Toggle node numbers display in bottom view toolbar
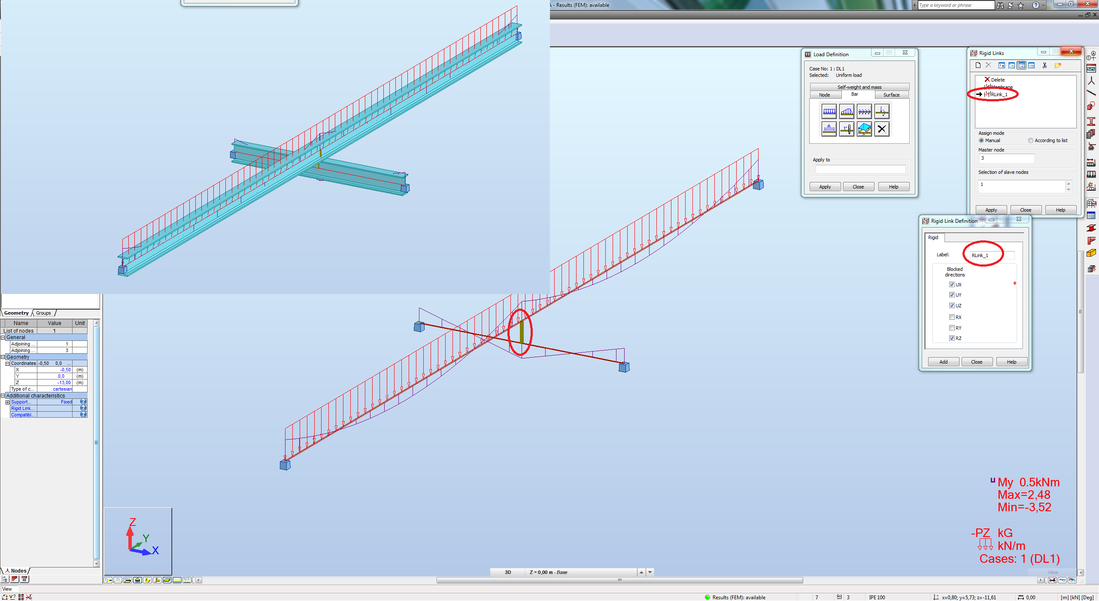 coord(108,580)
